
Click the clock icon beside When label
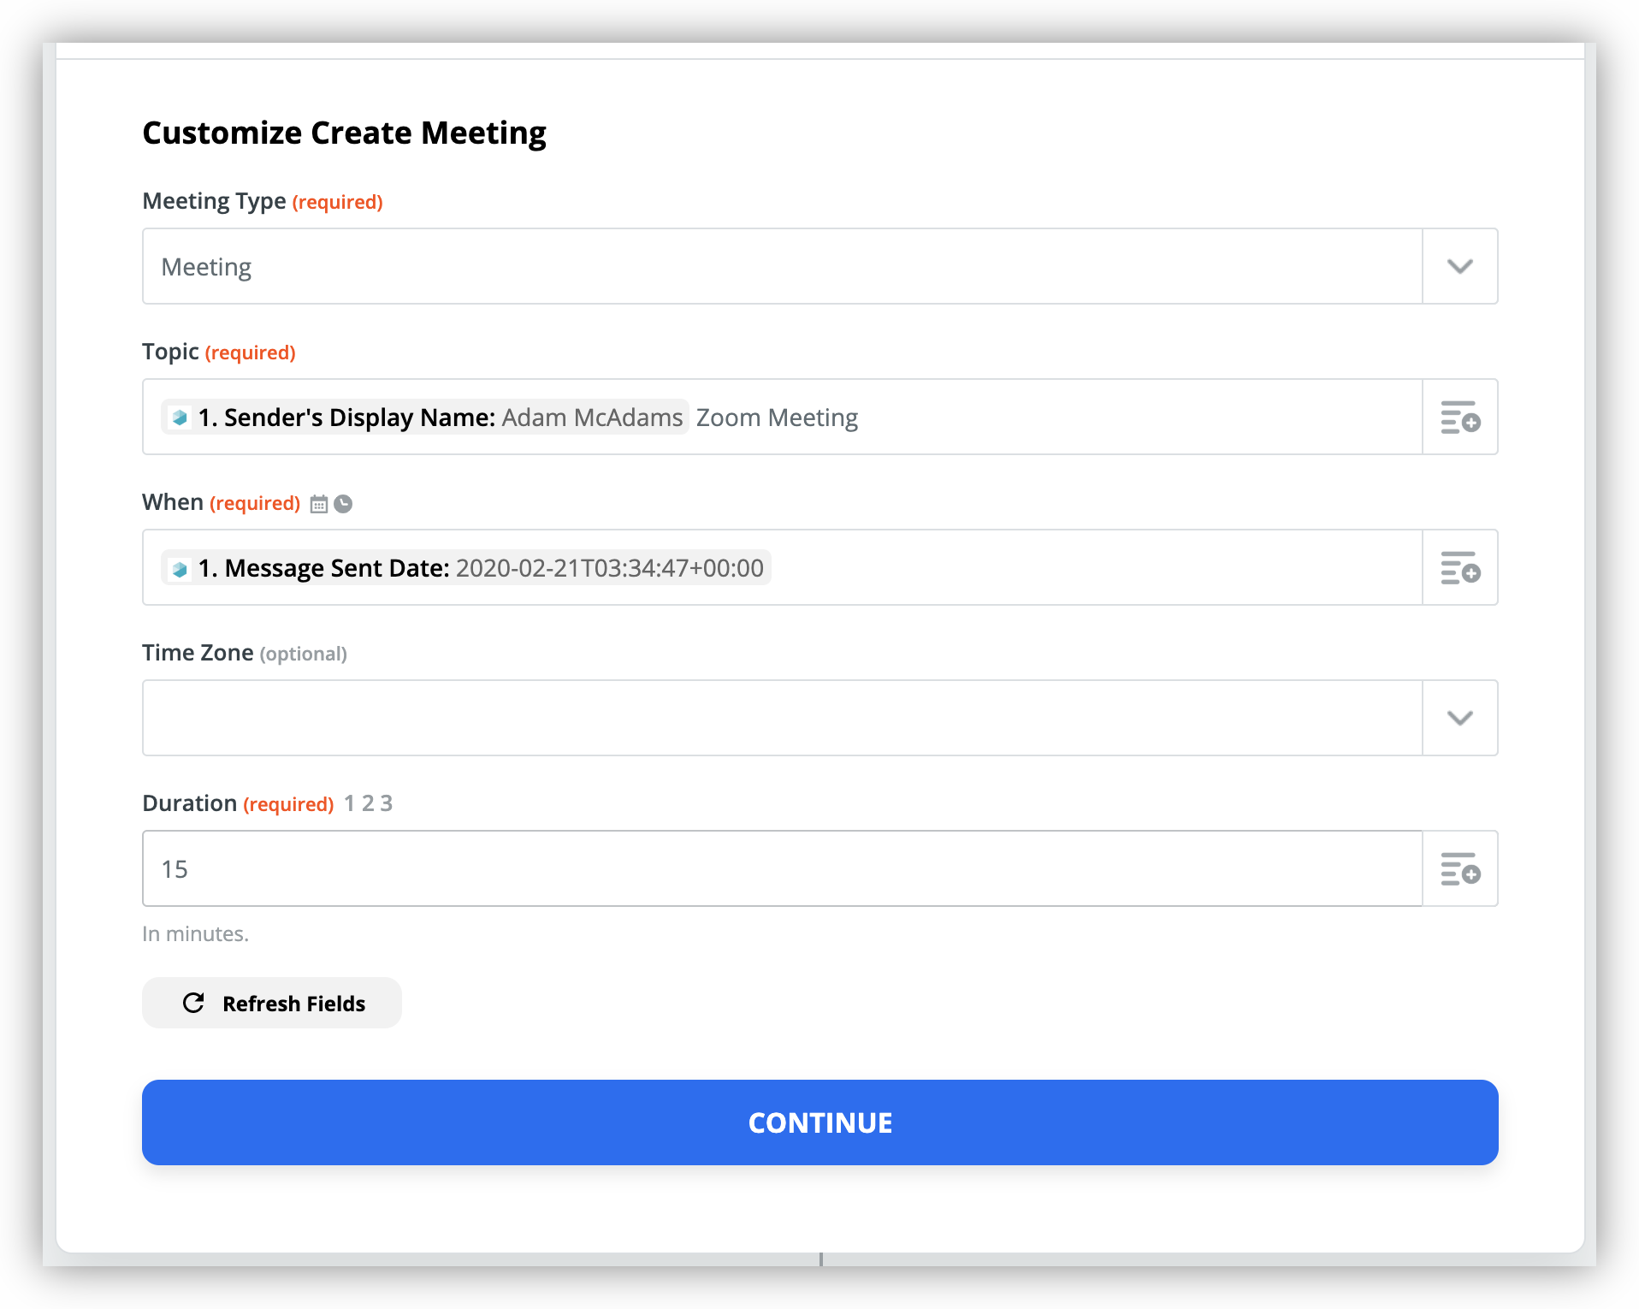343,504
